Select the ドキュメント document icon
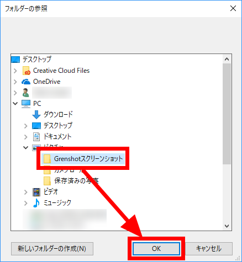This screenshot has height=262, width=242. pyautogui.click(x=36, y=137)
